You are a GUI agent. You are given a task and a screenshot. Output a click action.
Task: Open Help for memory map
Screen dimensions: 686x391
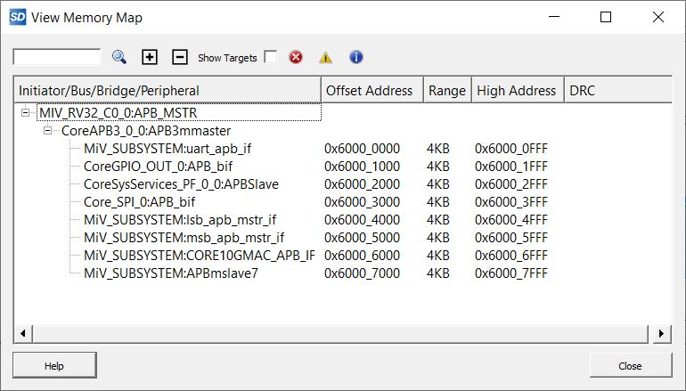click(x=54, y=366)
